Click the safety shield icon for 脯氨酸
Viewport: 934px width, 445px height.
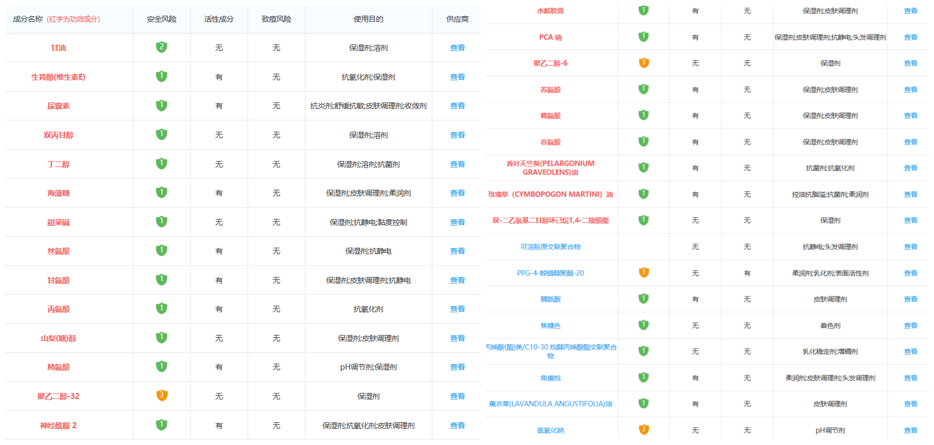click(644, 299)
